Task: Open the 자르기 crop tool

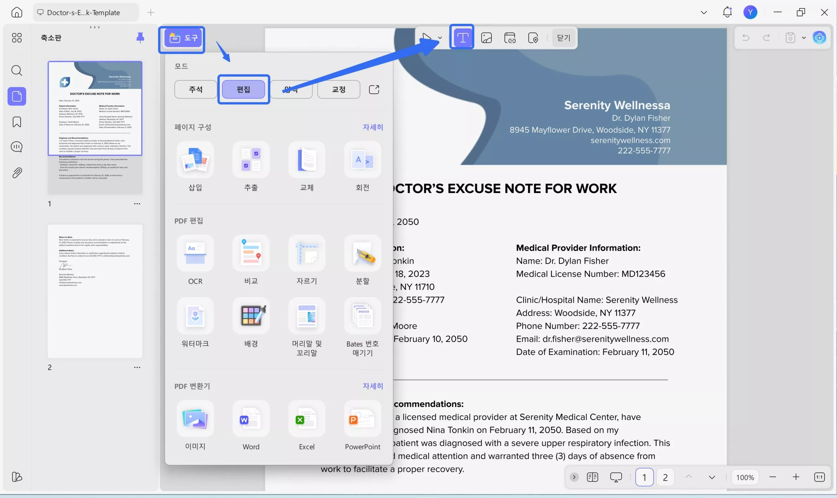Action: click(x=307, y=254)
